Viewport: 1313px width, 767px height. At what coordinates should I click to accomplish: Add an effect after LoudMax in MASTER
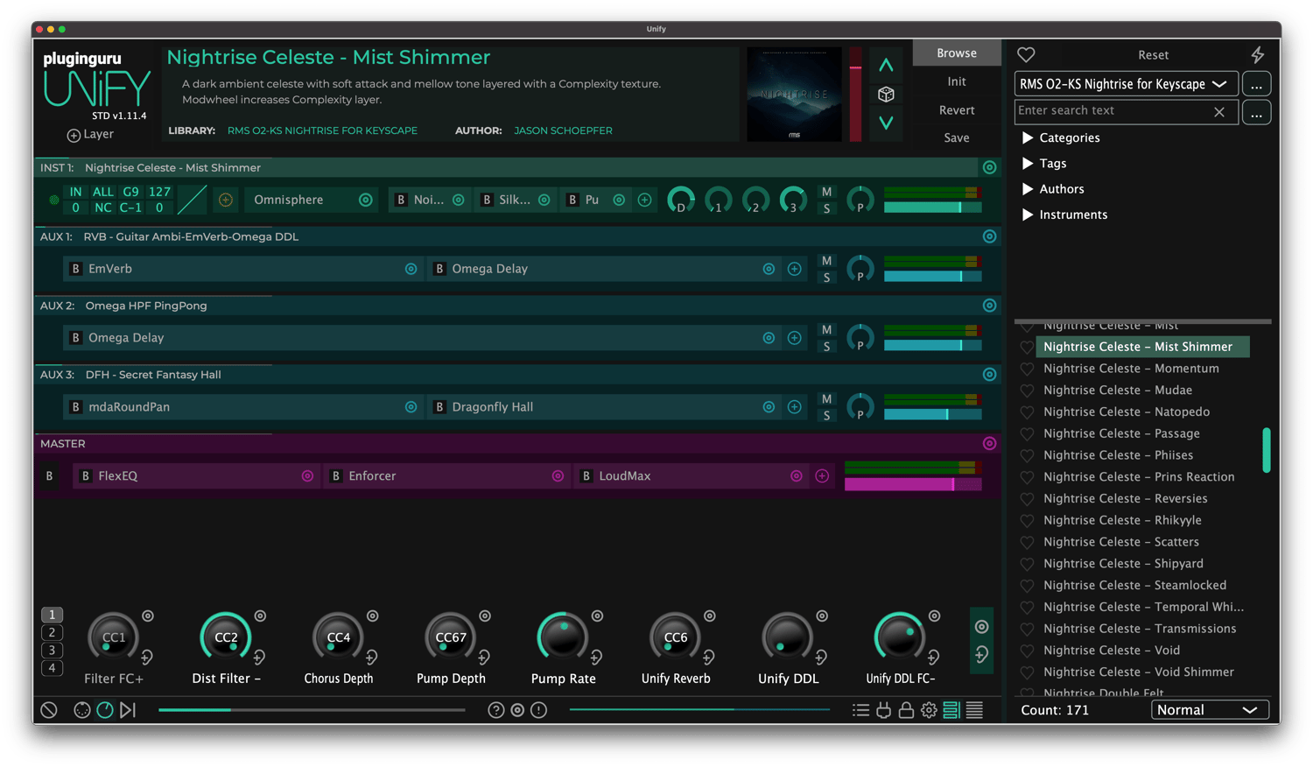[822, 476]
